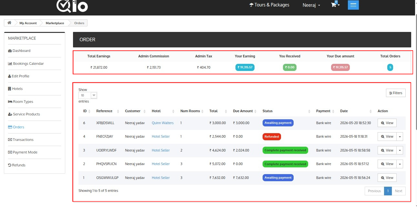The width and height of the screenshot is (417, 207).
Task: Click date 2026-05-20 18:52:30
Action: point(355,123)
